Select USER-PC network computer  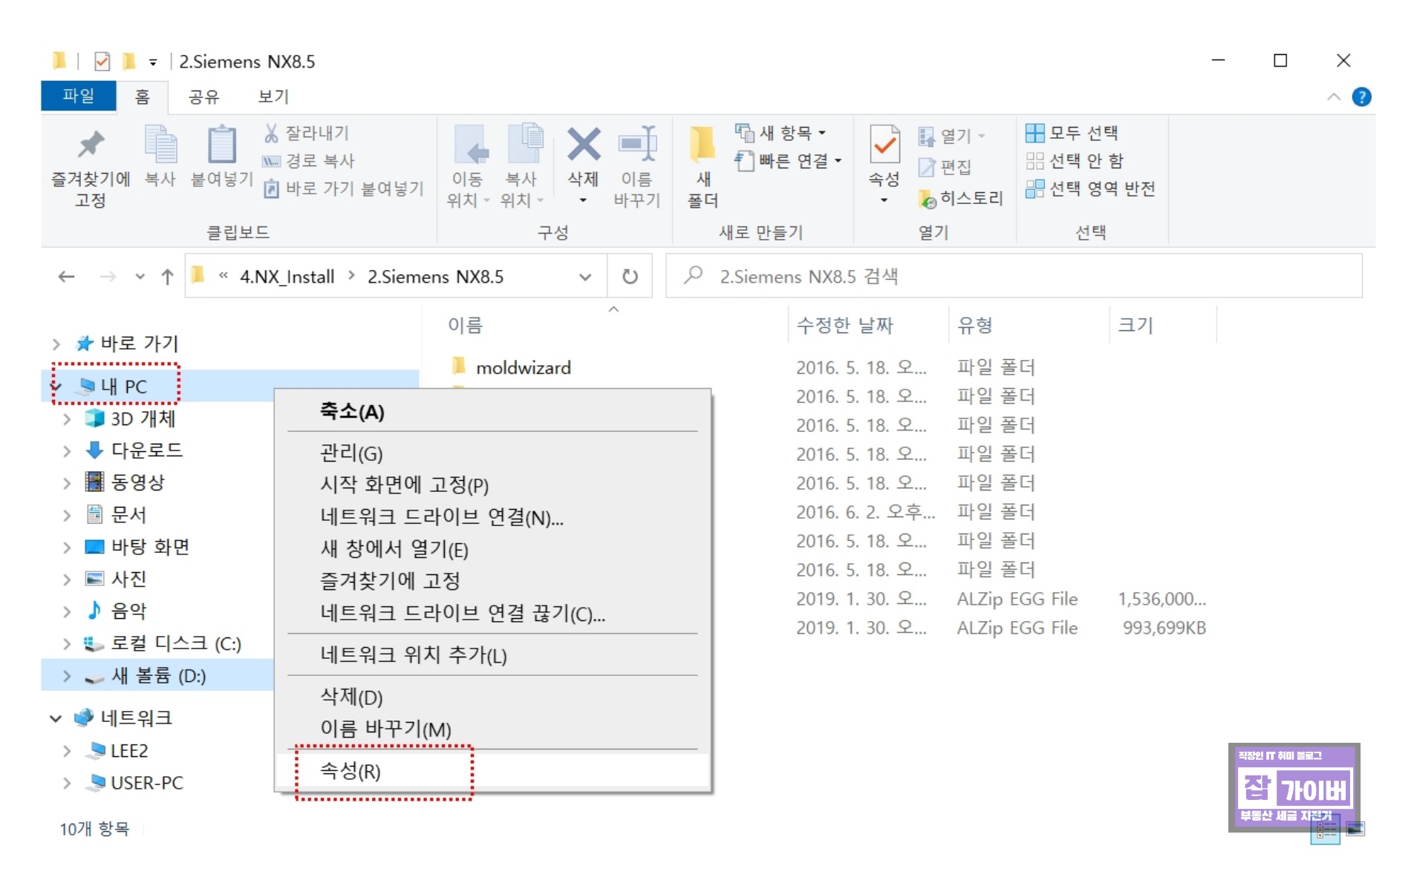point(146,783)
